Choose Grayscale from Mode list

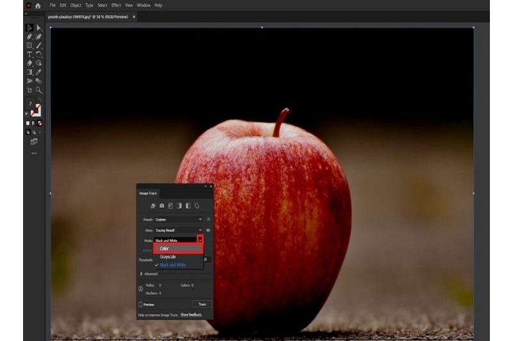179,257
